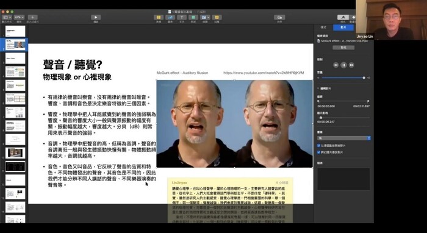
Task: Open the 重複 (Repeat) dropdown set to 無
Action: click(x=344, y=138)
